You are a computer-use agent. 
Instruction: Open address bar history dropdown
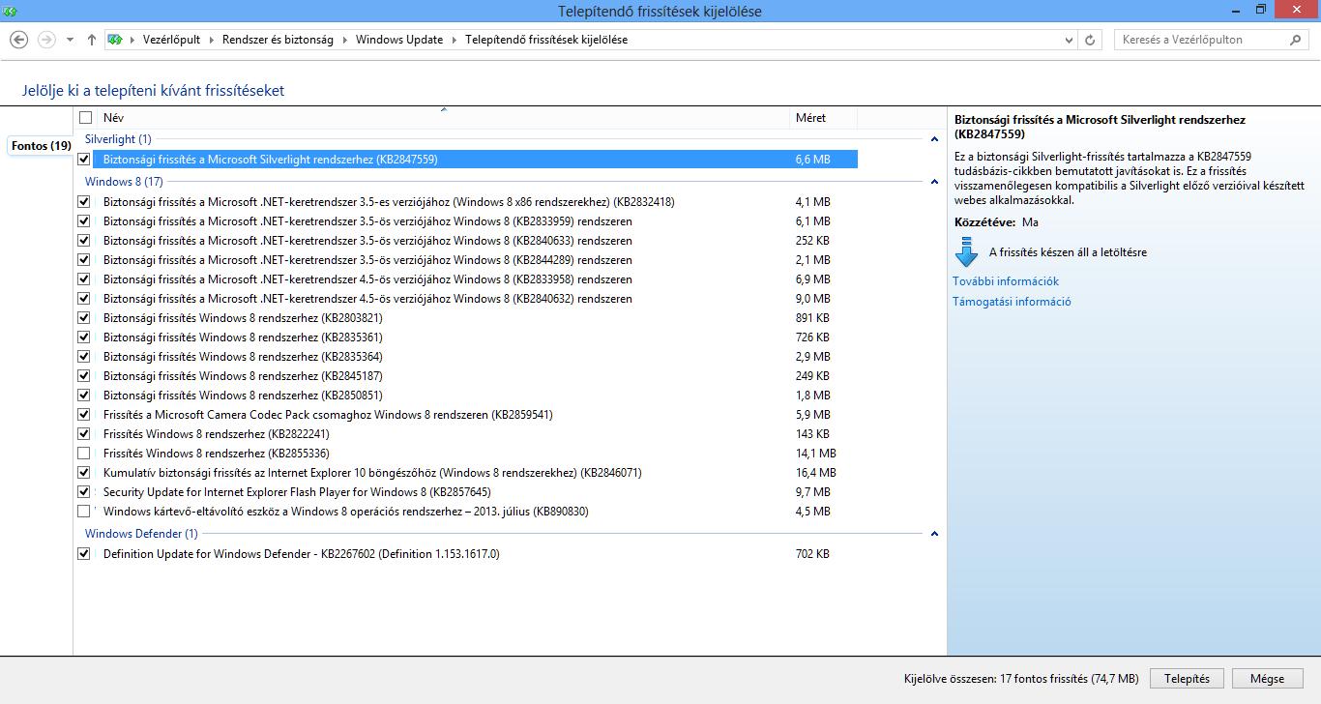[1069, 41]
